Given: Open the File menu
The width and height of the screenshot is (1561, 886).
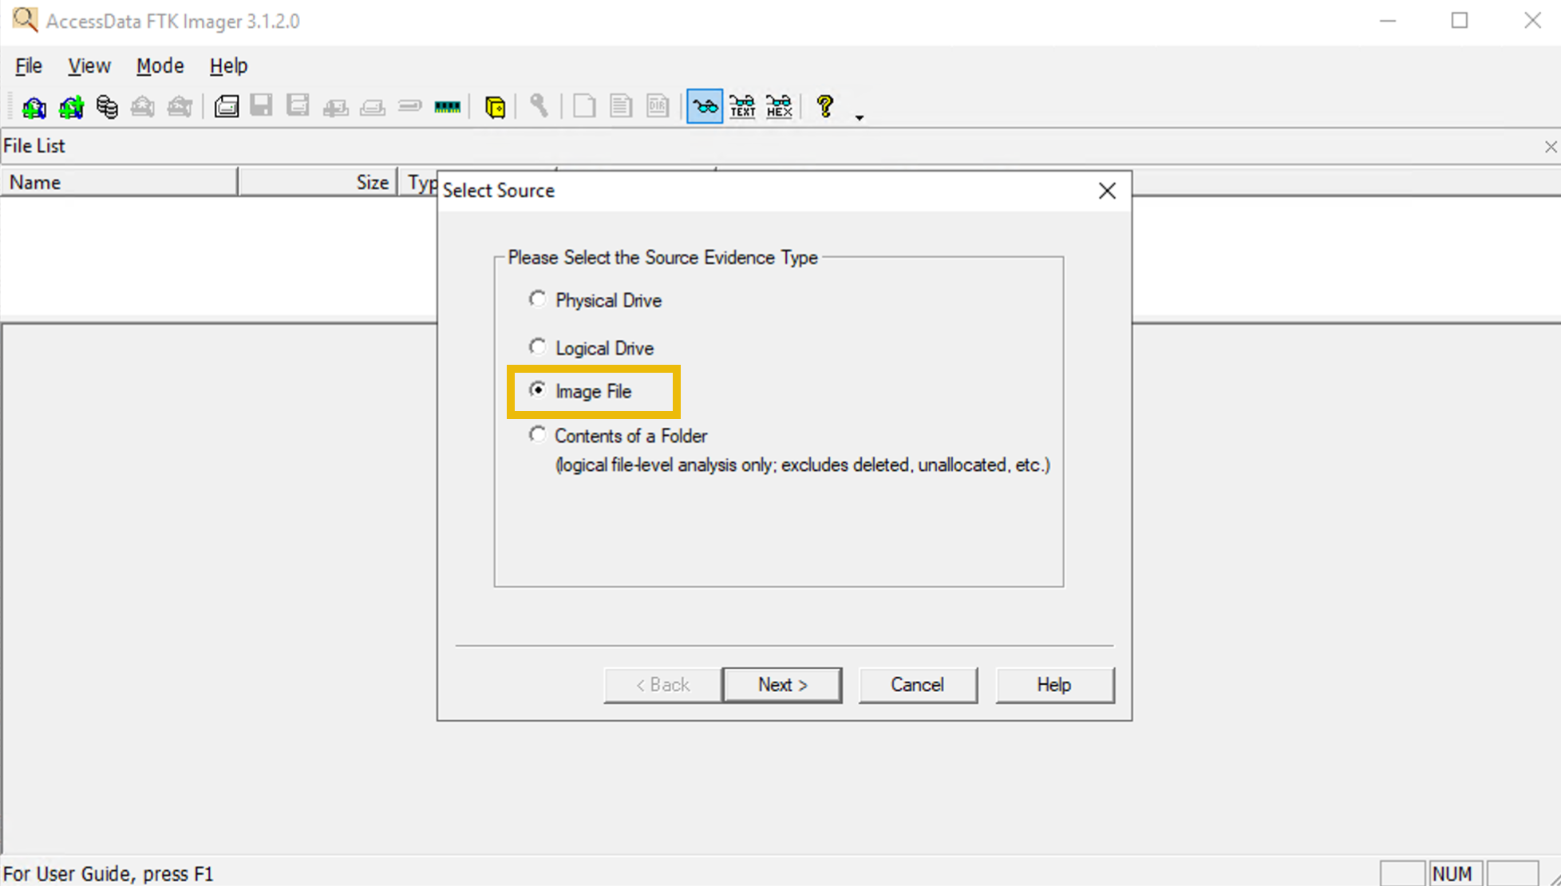Looking at the screenshot, I should pos(29,66).
